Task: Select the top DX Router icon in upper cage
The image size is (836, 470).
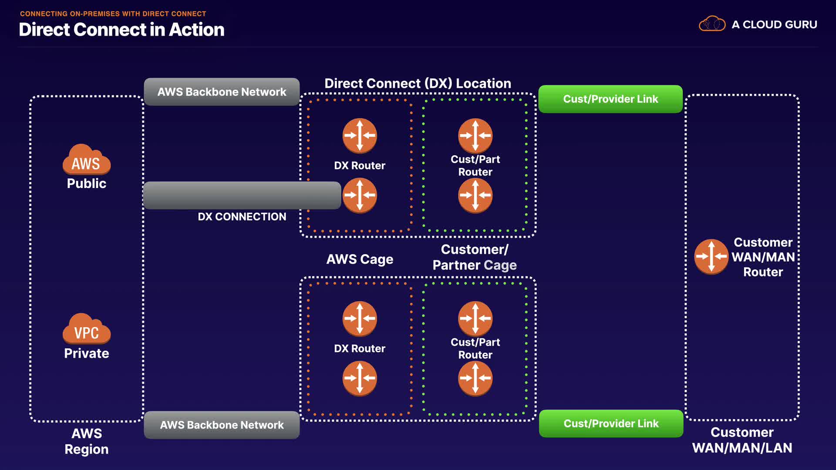Action: 360,135
